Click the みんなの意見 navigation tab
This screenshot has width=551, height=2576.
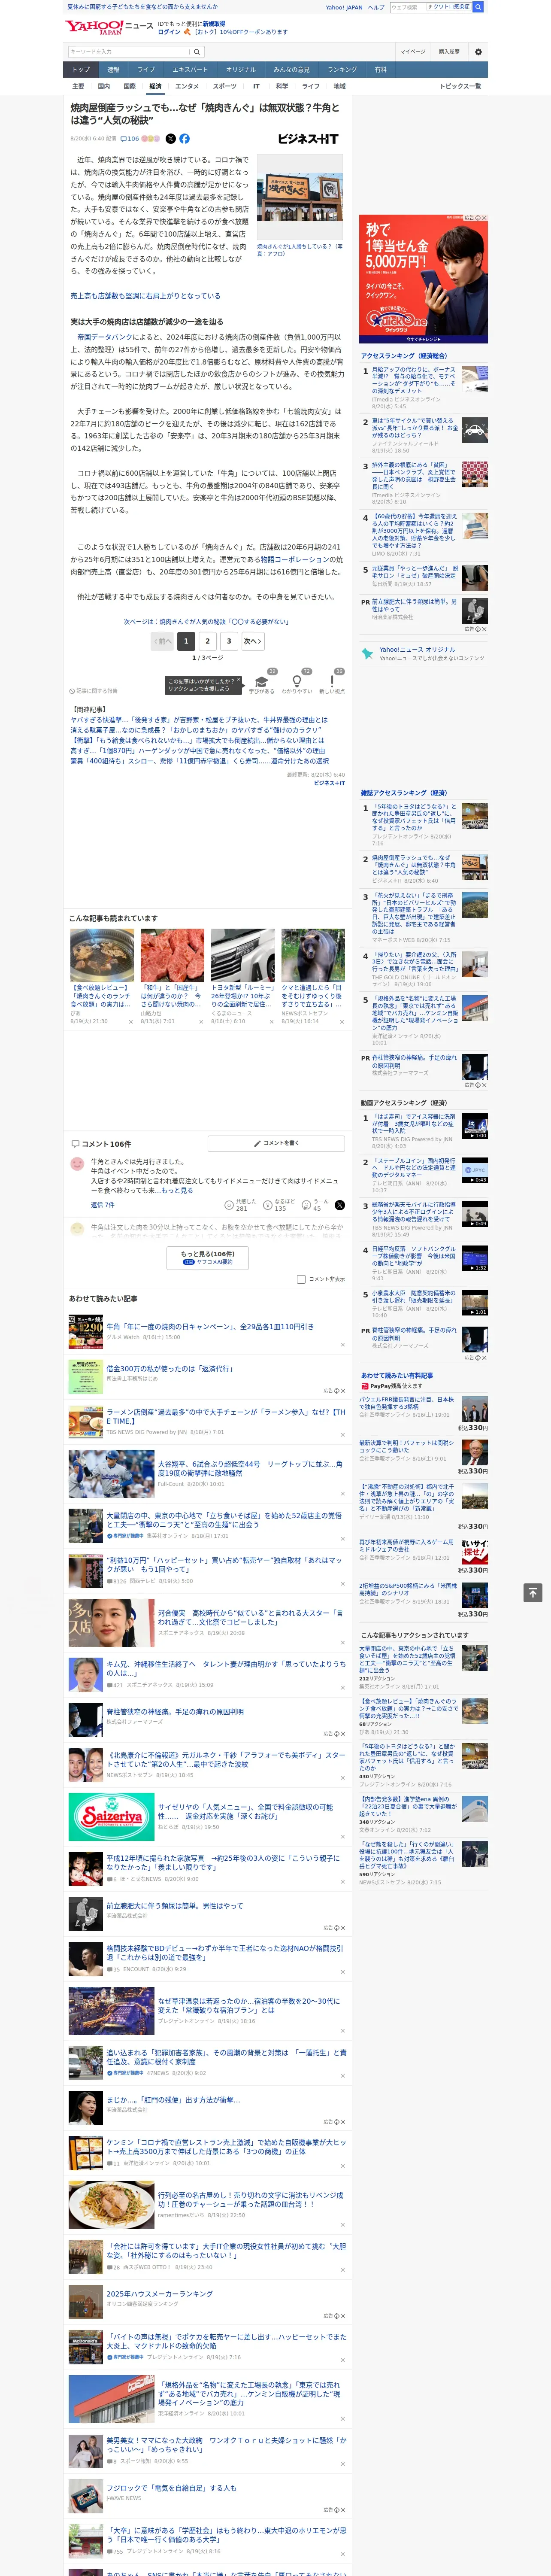291,70
